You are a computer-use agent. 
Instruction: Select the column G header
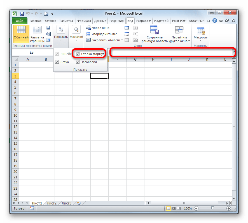click(135, 59)
